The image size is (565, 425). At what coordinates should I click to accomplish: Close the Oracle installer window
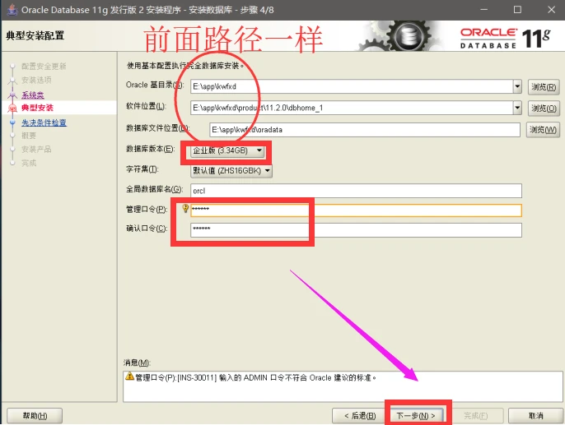(551, 10)
